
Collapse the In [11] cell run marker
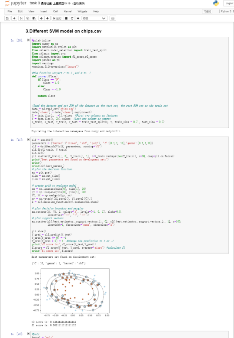pos(28,140)
